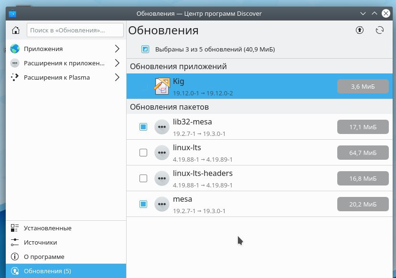Toggle the Kig update checkbox

[x=143, y=86]
